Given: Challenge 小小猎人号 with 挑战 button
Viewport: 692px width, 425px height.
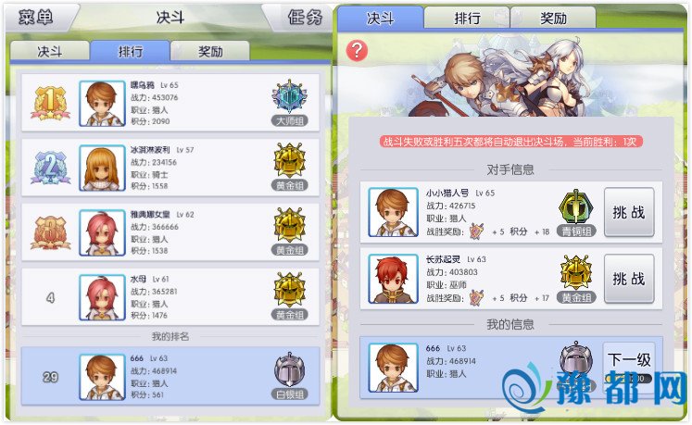Looking at the screenshot, I should click(628, 212).
